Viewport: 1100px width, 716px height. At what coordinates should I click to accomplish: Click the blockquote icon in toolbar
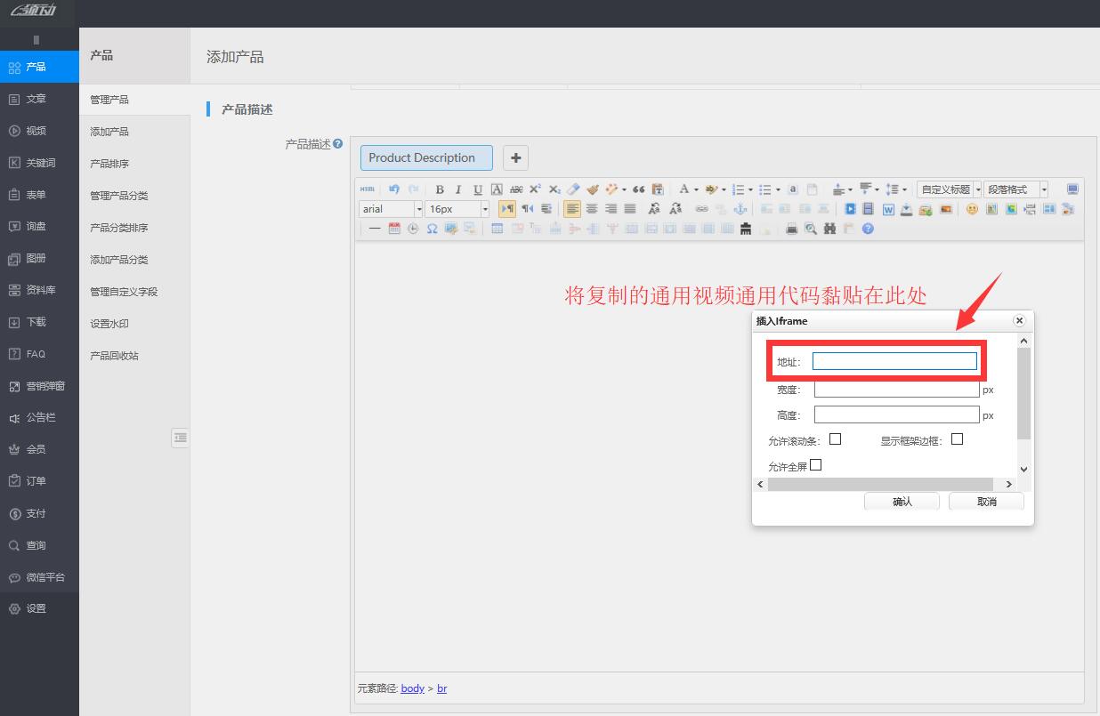(638, 189)
